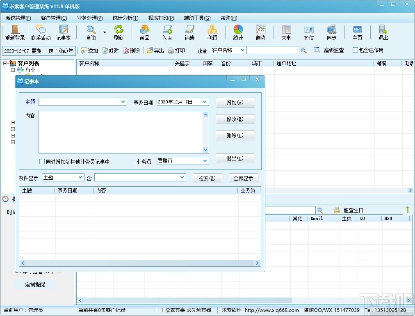Click the 重新登录 re-login toolbar icon

[x=15, y=32]
